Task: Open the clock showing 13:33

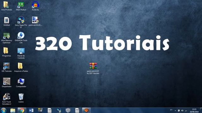Action: click(x=194, y=110)
